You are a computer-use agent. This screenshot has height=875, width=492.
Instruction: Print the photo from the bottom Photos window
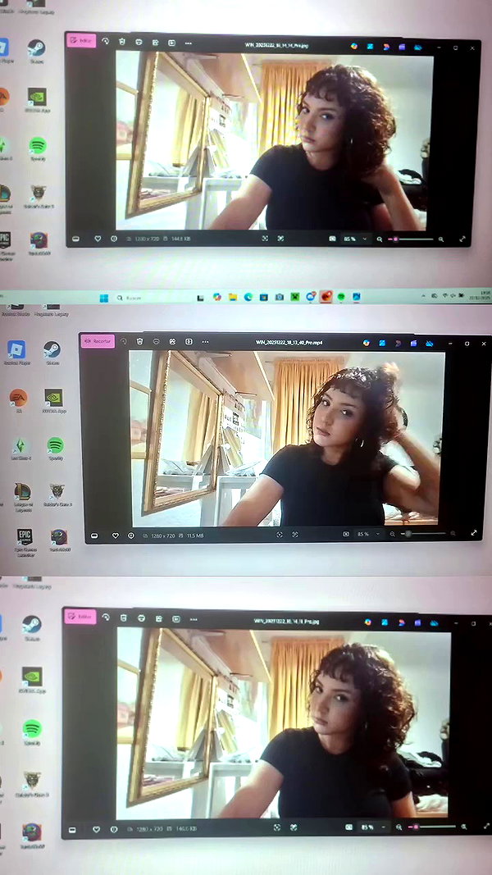tap(141, 618)
